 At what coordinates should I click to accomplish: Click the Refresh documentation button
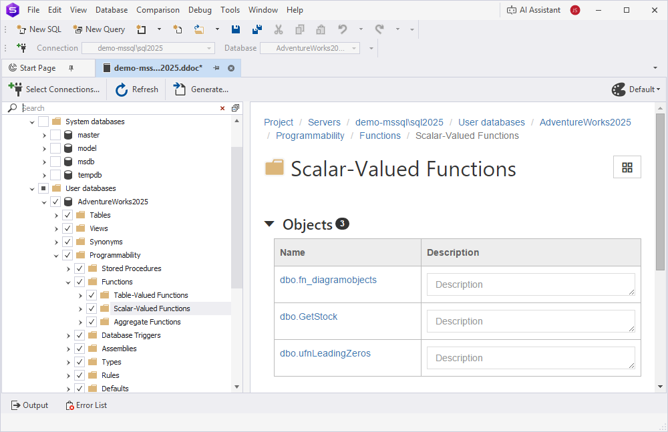pos(137,89)
